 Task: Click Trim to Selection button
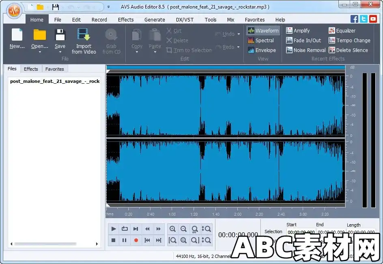coord(189,50)
